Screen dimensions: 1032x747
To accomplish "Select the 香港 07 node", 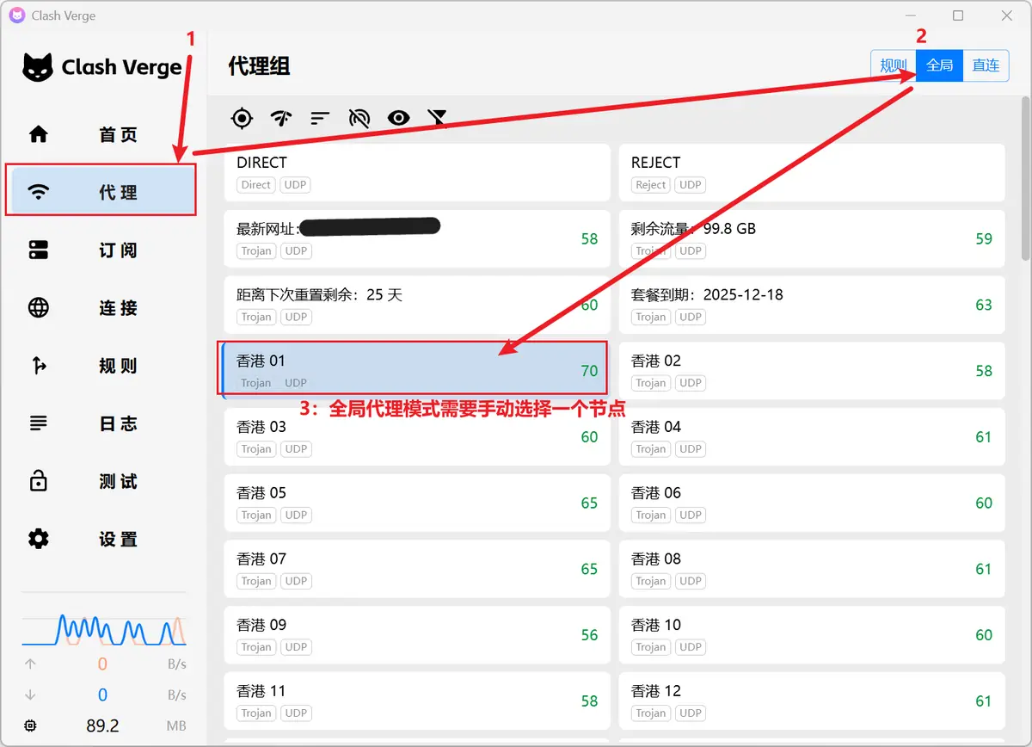I will tap(417, 569).
